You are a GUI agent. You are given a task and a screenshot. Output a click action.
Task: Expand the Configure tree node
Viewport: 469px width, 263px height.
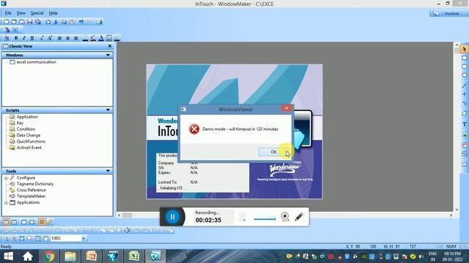pyautogui.click(x=6, y=178)
